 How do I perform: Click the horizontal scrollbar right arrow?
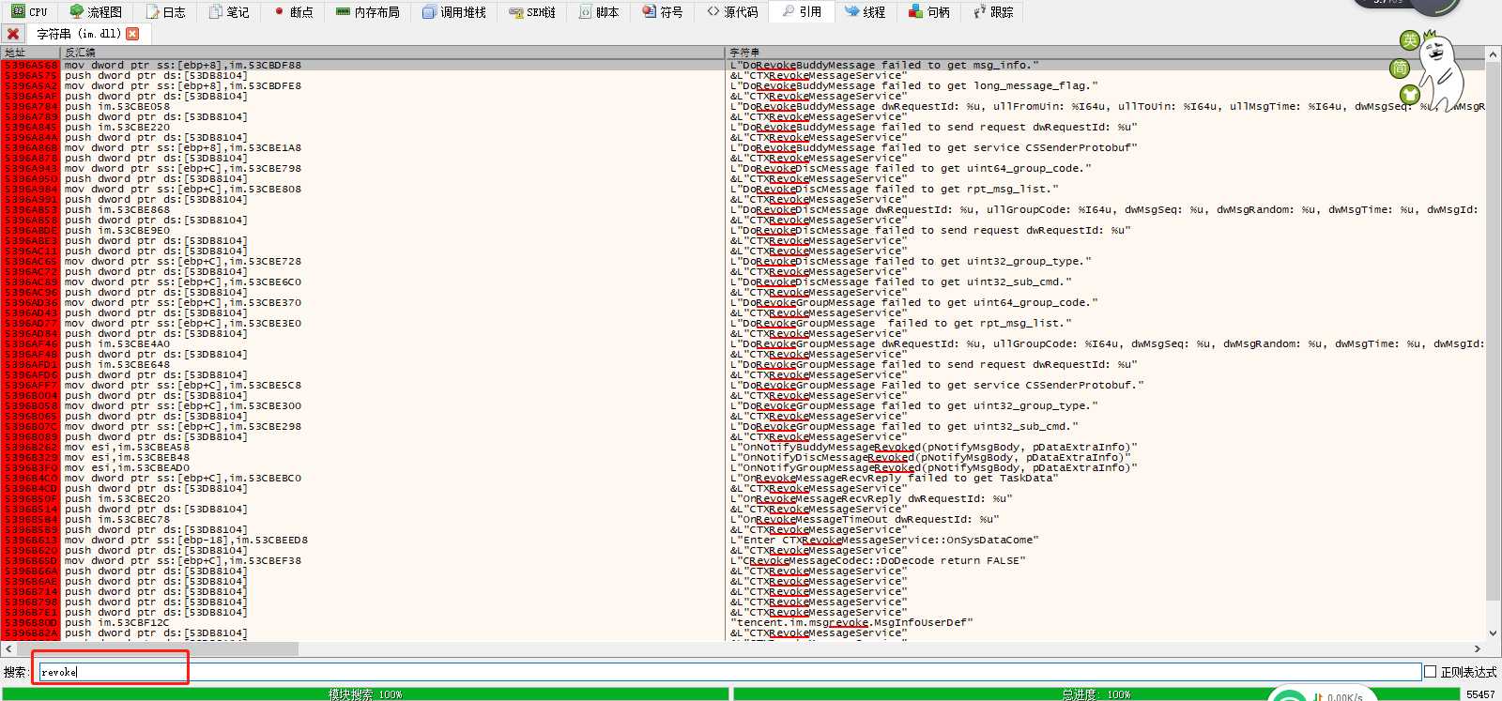click(1478, 648)
